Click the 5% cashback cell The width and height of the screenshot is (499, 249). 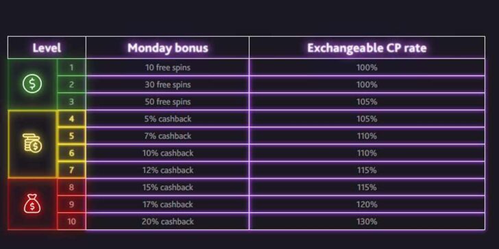(168, 119)
